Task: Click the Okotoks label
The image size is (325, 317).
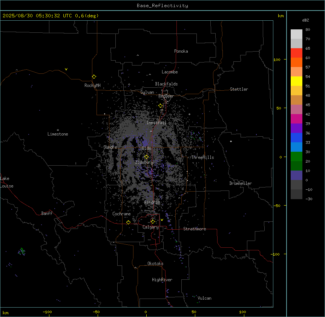Action: pos(155,264)
